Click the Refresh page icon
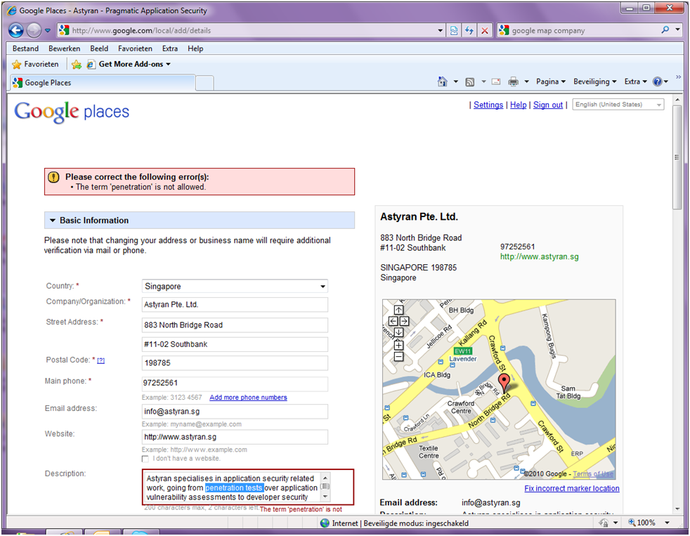690x536 pixels. tap(469, 30)
